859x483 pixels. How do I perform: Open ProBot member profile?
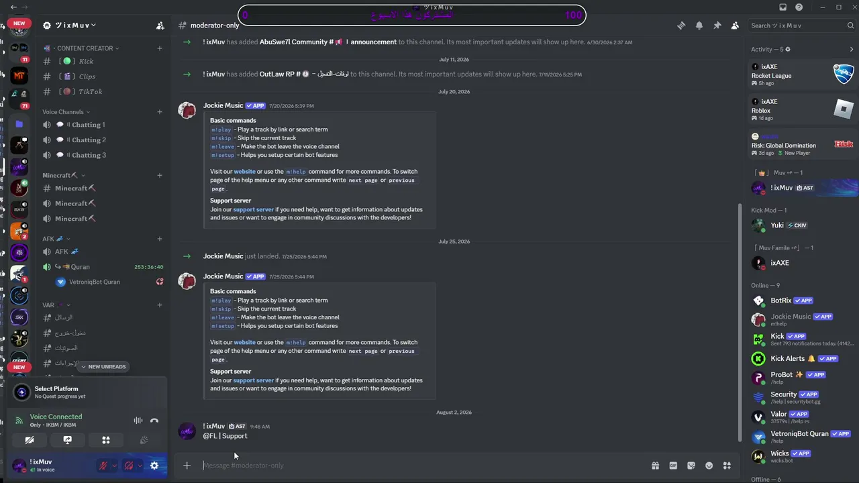click(x=801, y=378)
